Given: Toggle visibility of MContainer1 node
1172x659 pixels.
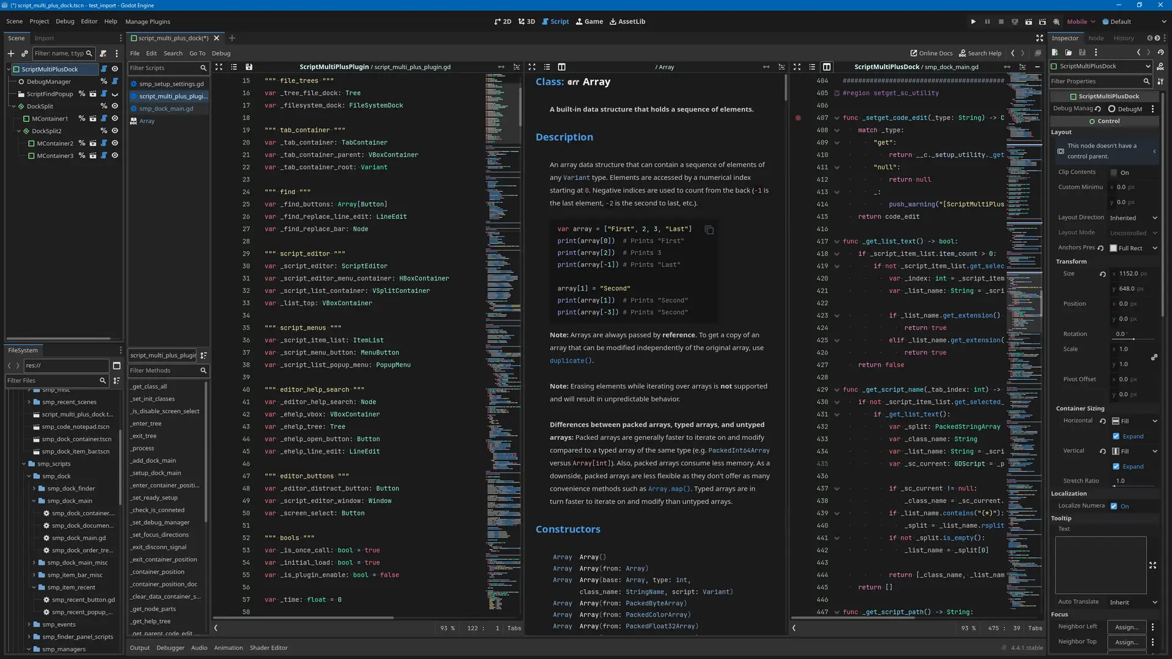Looking at the screenshot, I should click(x=115, y=118).
